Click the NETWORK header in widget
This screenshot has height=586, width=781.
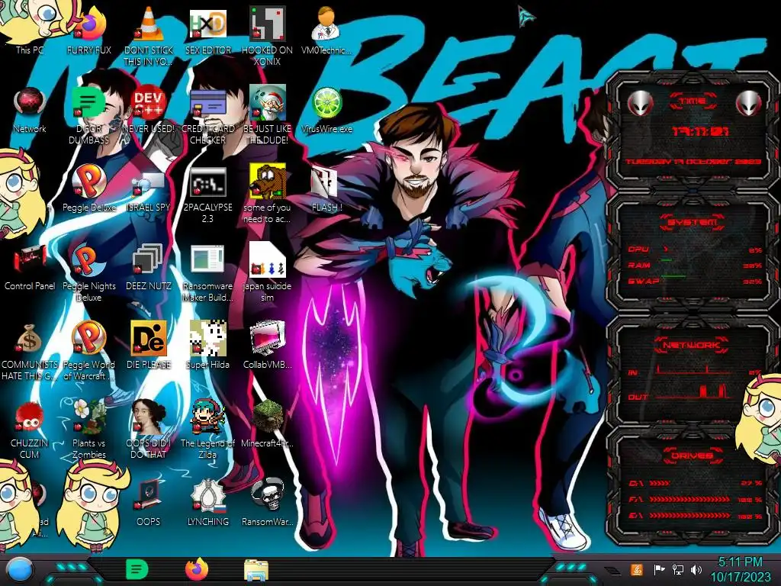click(693, 345)
